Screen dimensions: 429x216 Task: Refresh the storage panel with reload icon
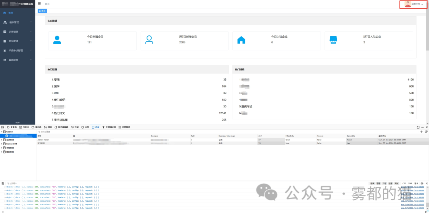426,132
